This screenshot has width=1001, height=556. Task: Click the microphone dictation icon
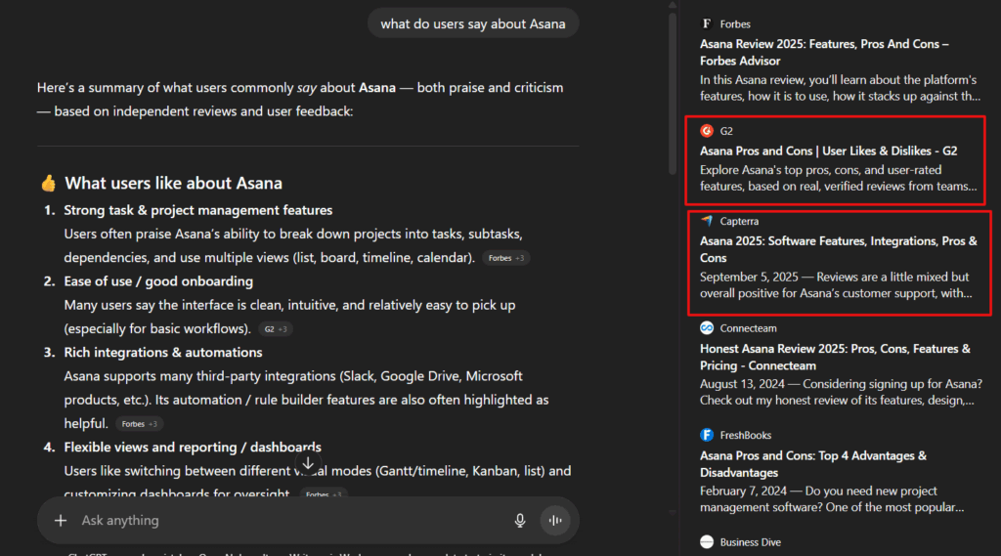(520, 521)
